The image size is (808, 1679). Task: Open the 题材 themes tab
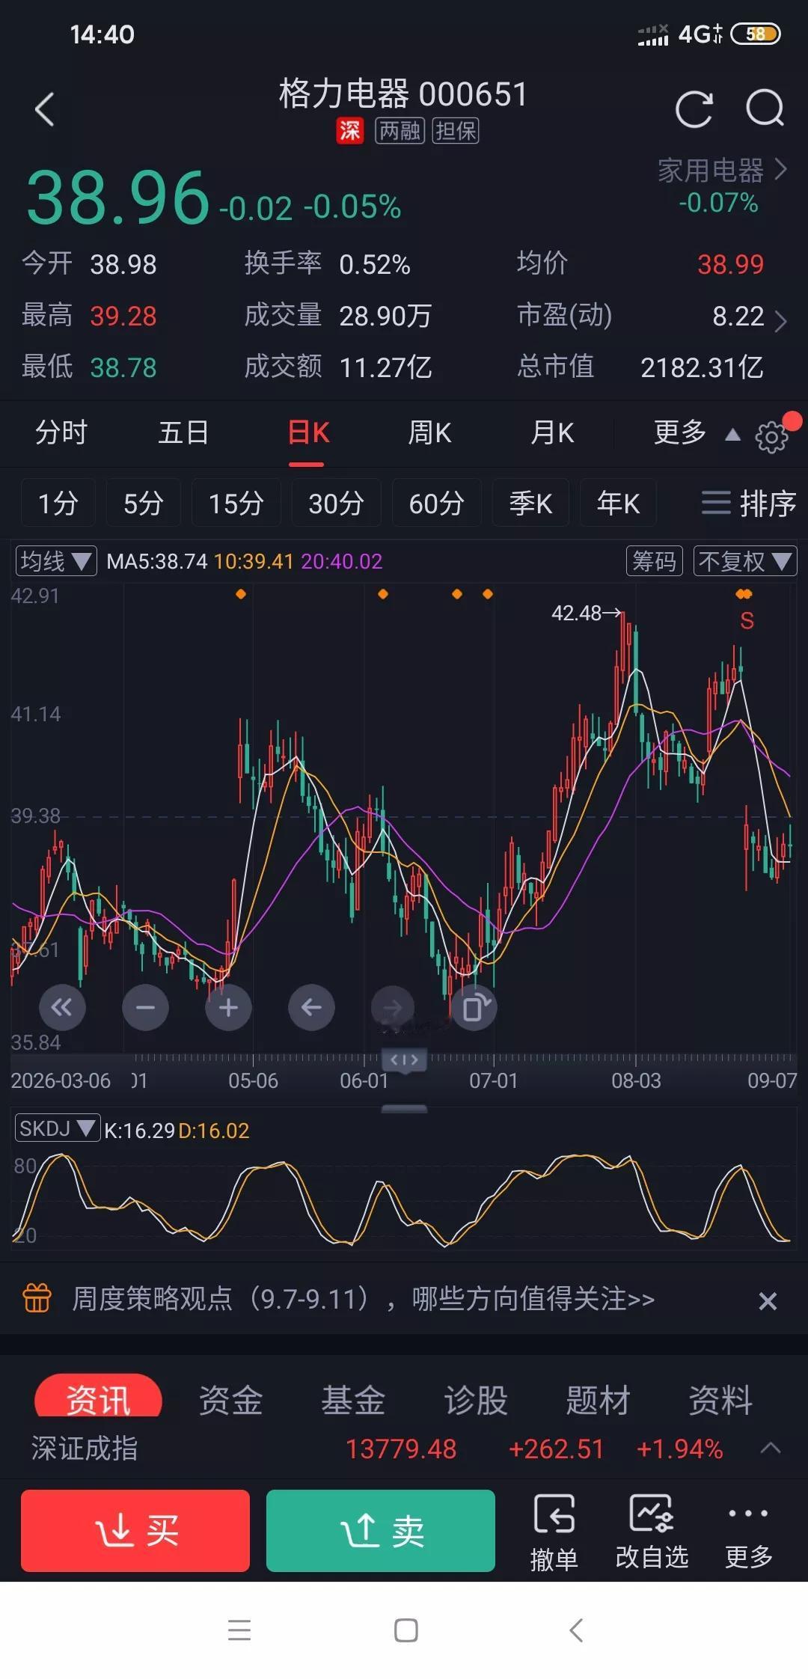tap(599, 1399)
